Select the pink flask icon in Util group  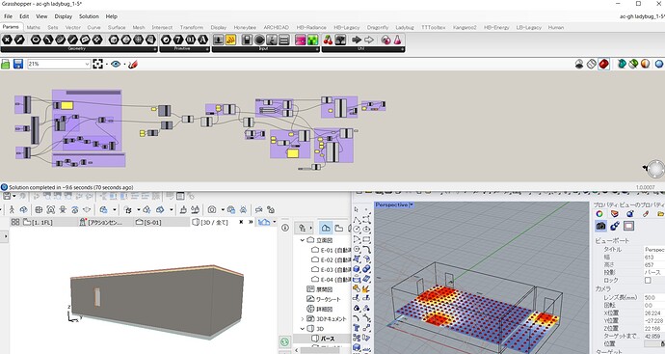(397, 40)
